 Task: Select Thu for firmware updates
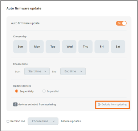pyautogui.click(x=85, y=47)
